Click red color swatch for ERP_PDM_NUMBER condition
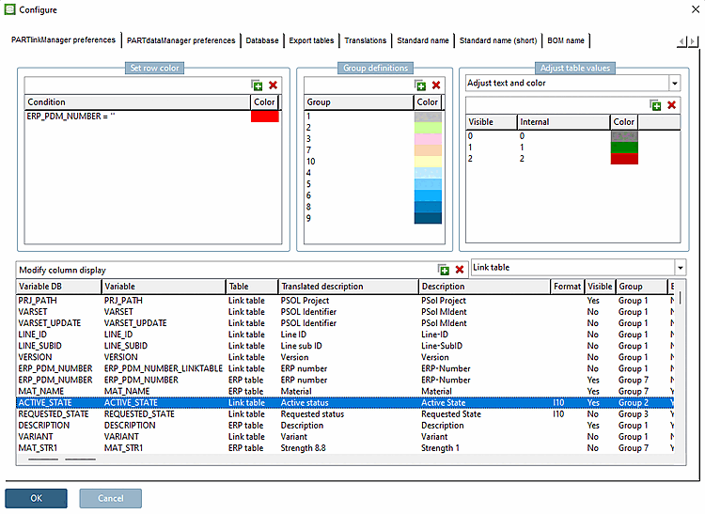 tap(265, 117)
